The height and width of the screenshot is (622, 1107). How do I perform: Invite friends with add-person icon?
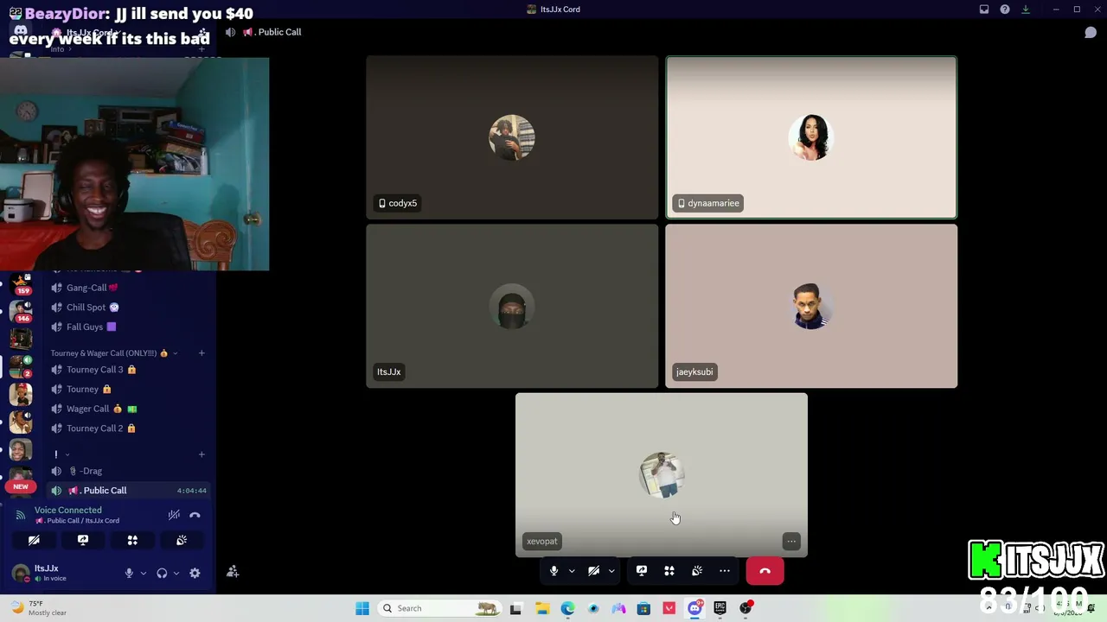[x=233, y=572]
